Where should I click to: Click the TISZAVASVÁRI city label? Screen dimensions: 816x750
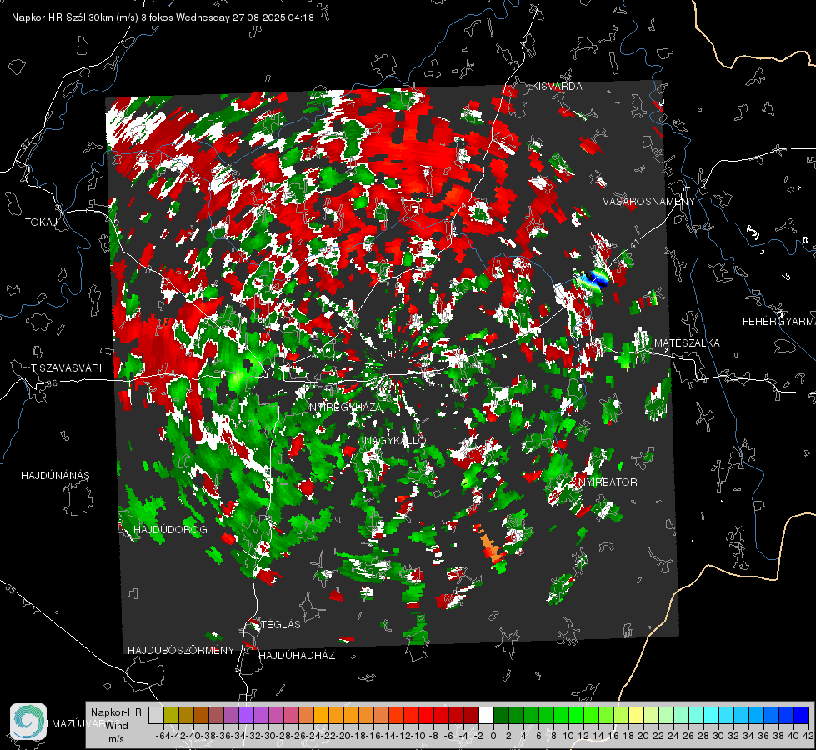point(67,368)
